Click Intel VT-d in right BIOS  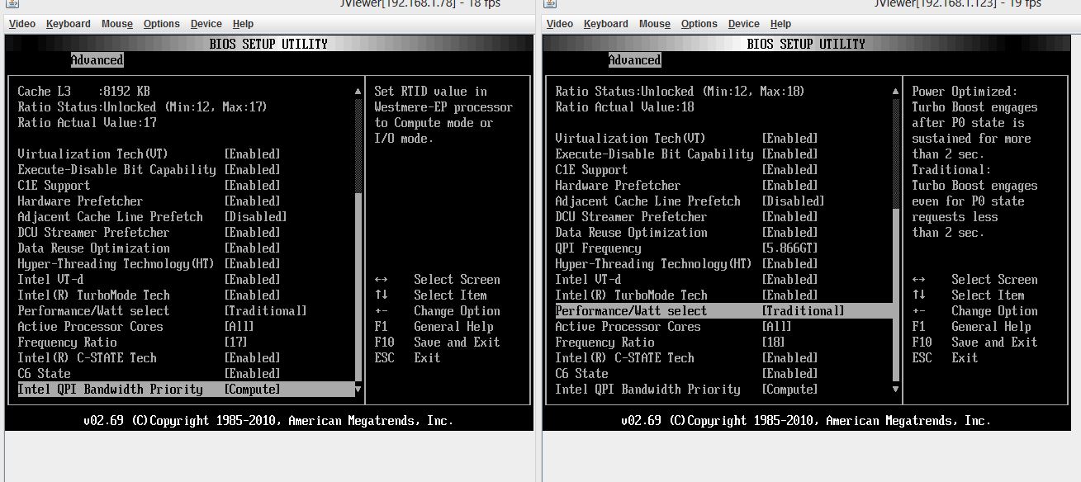point(588,280)
